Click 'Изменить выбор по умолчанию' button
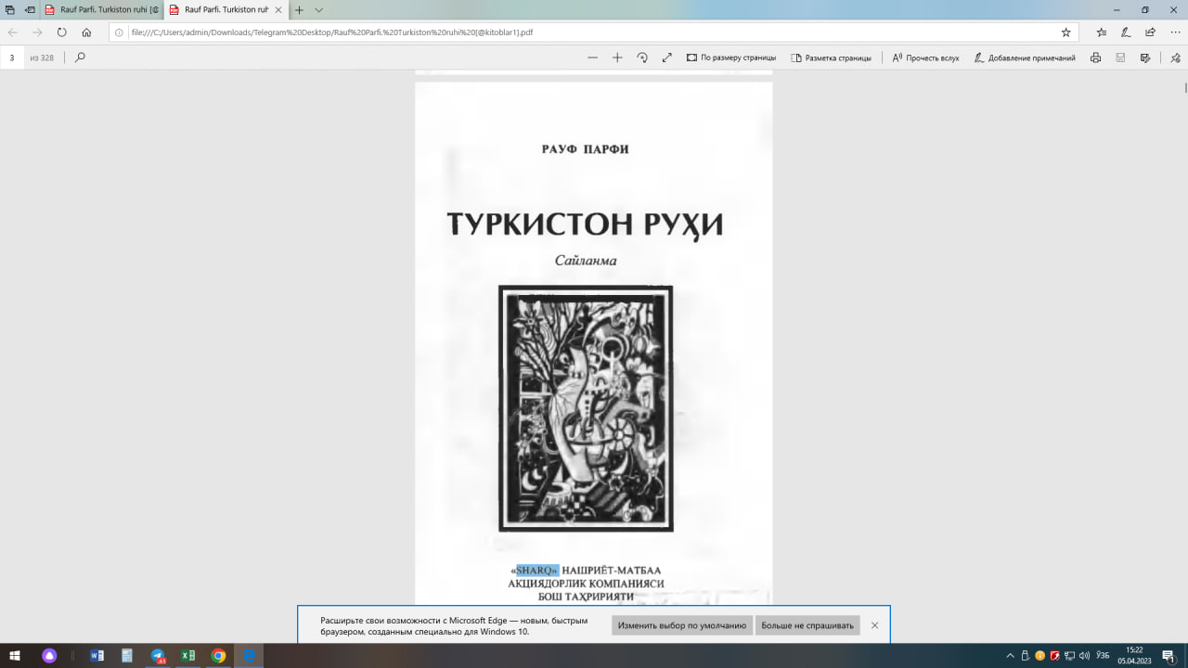Viewport: 1188px width, 668px height. coord(682,625)
